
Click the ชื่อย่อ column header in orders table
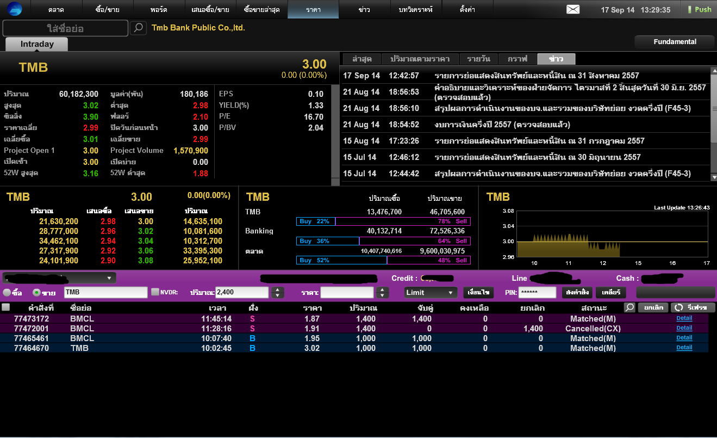[x=80, y=308]
